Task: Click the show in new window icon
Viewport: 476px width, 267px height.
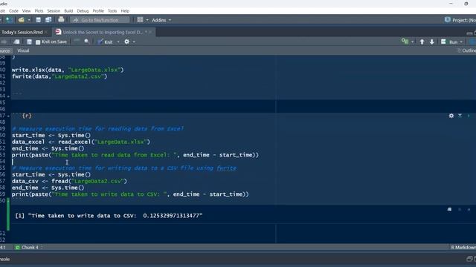Action: pos(16,42)
